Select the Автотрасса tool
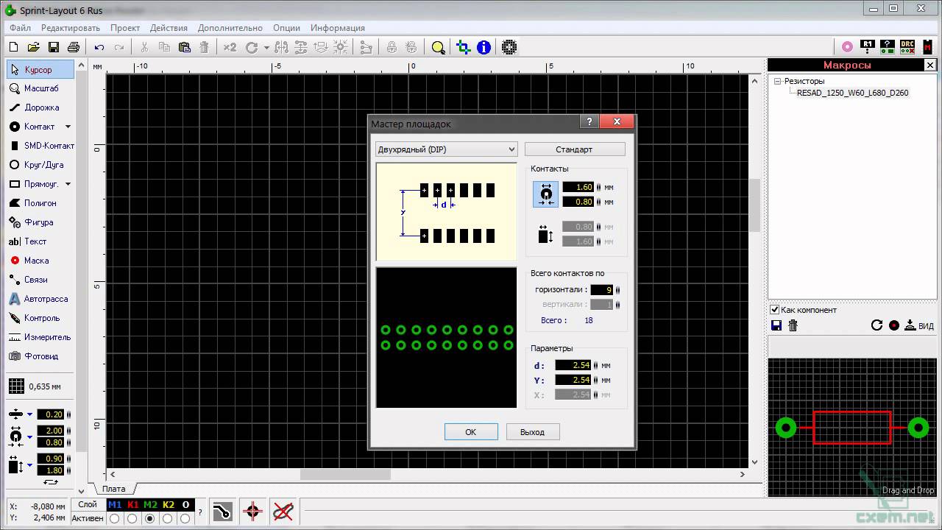The image size is (942, 530). click(40, 299)
